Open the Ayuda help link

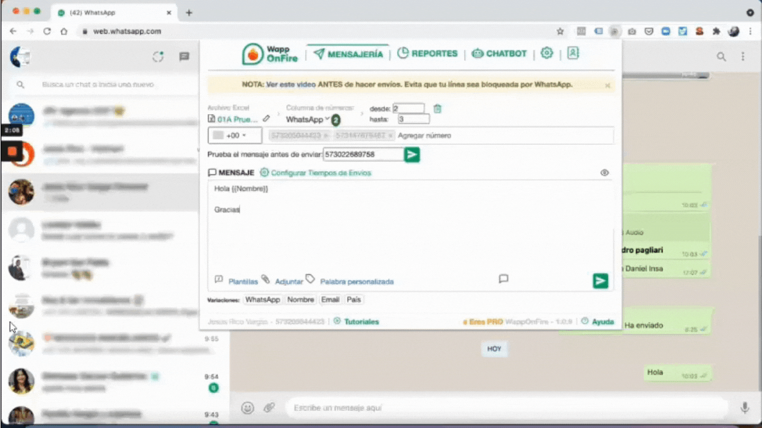(603, 321)
